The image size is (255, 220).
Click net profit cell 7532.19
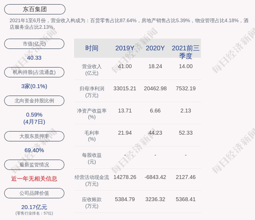click(x=186, y=89)
